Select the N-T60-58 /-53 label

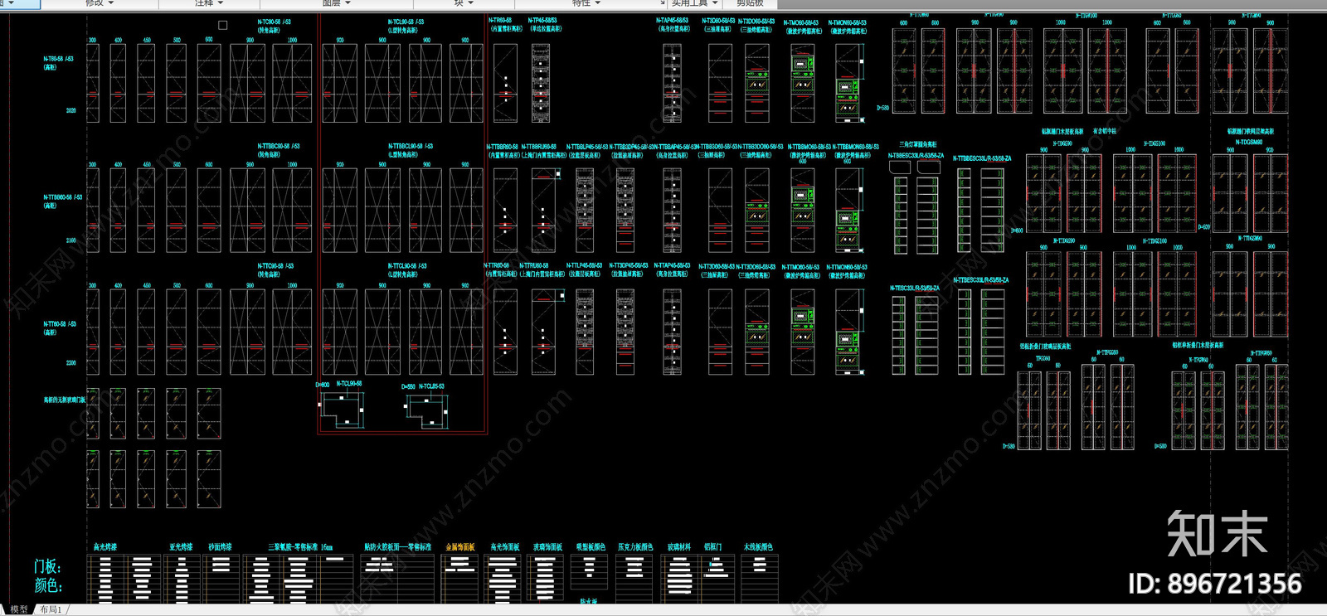coord(58,59)
